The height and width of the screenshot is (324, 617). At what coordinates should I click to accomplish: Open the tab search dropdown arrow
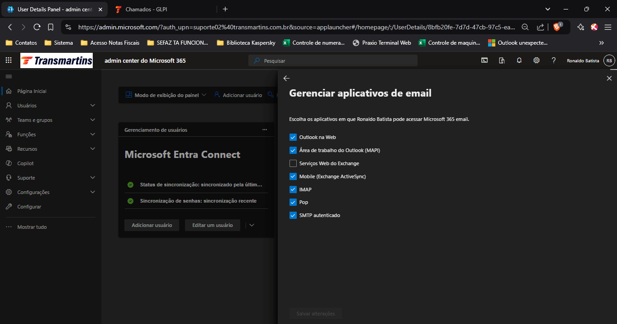click(548, 9)
